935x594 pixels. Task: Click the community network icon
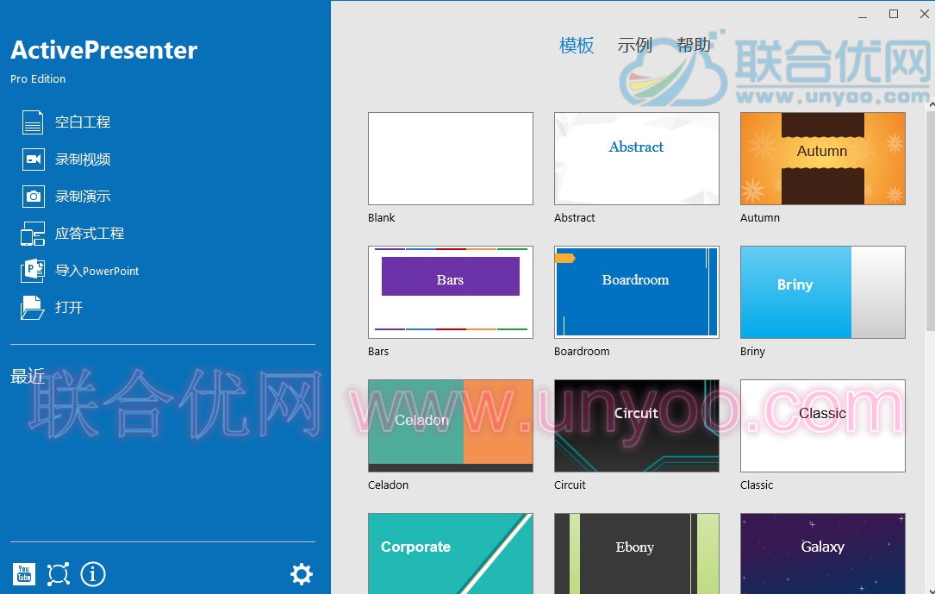coord(59,574)
